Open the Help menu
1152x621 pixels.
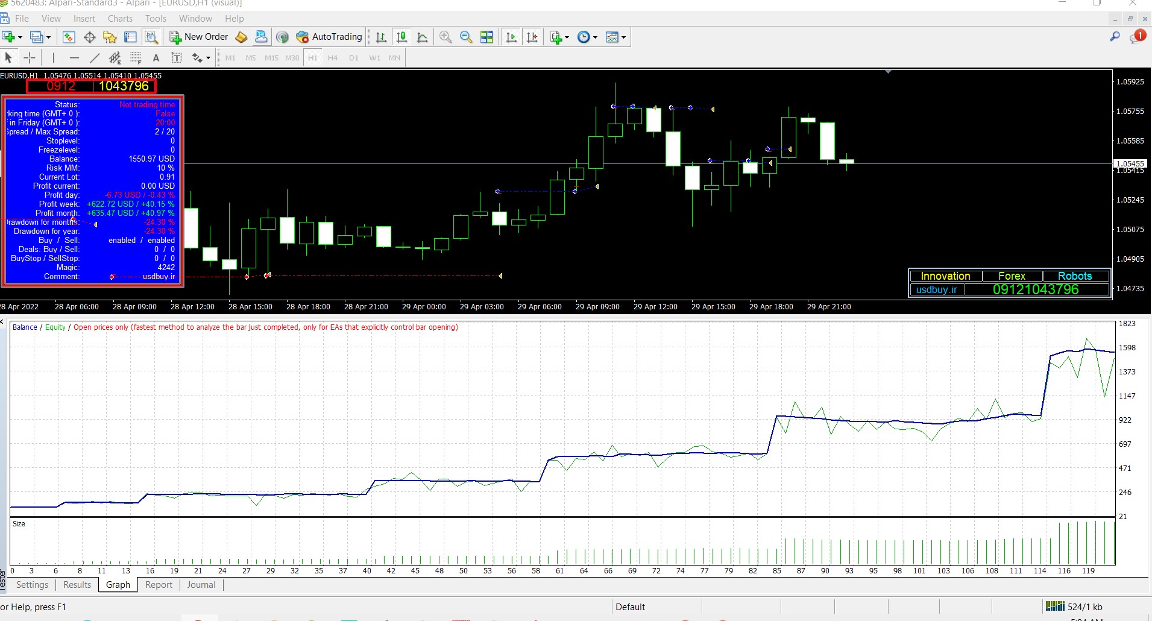click(x=234, y=19)
